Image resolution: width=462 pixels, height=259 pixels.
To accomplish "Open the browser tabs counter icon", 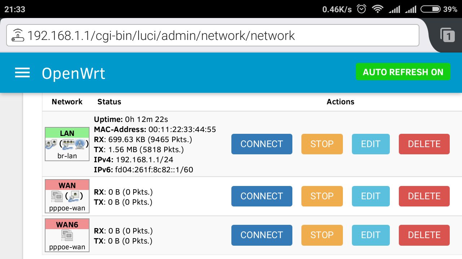I will coord(448,35).
